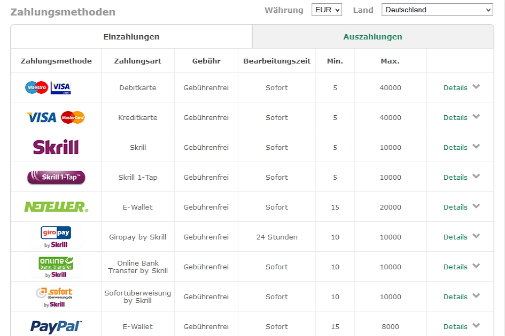Expand the Skrill 1-Tap row chevron
The image size is (505, 336).
point(476,176)
